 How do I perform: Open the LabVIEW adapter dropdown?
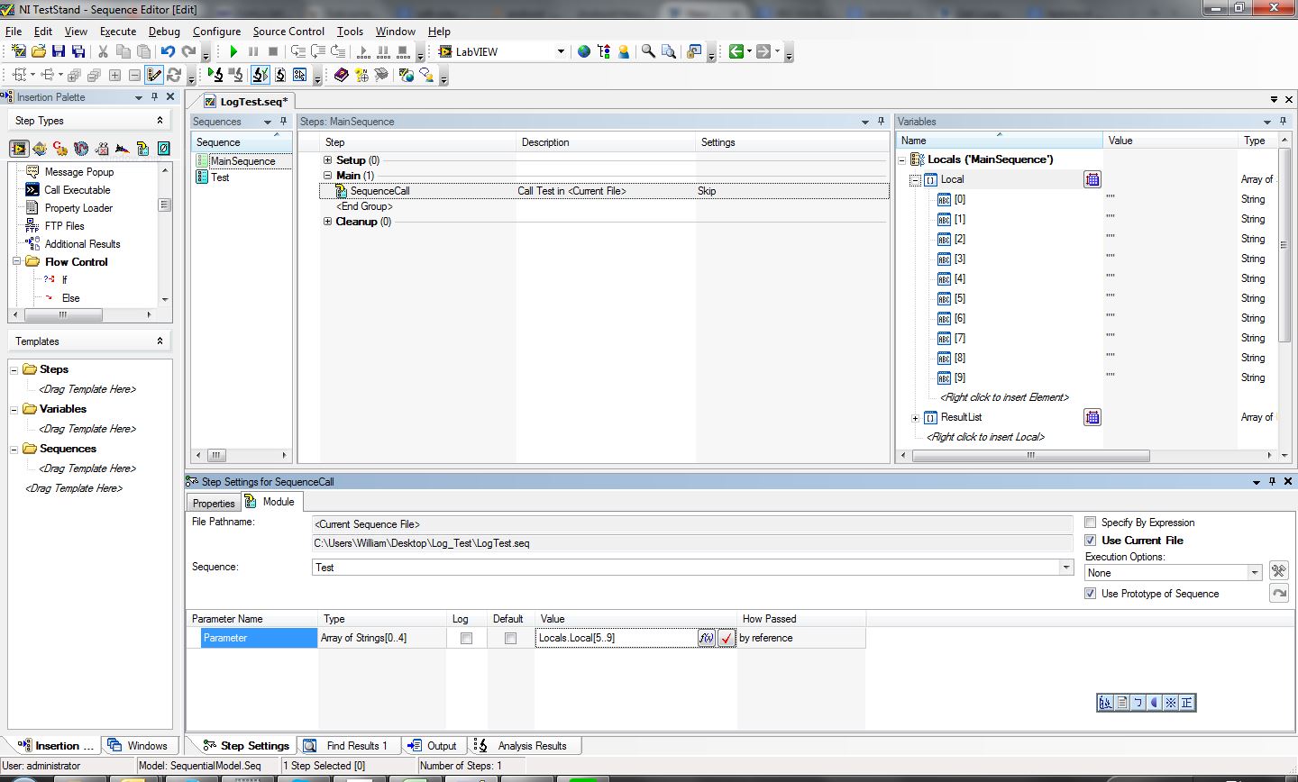(x=560, y=51)
